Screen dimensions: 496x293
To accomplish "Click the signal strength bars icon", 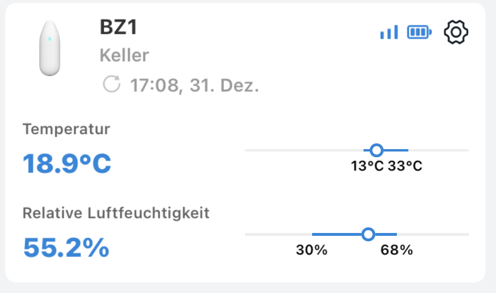I will pyautogui.click(x=389, y=32).
